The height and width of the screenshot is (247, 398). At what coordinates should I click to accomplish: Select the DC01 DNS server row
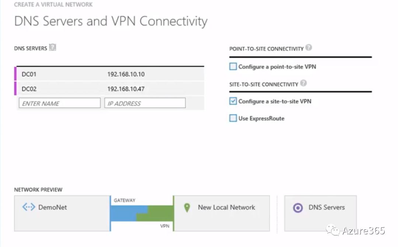click(x=29, y=74)
